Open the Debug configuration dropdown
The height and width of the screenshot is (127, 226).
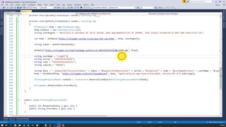coord(36,8)
